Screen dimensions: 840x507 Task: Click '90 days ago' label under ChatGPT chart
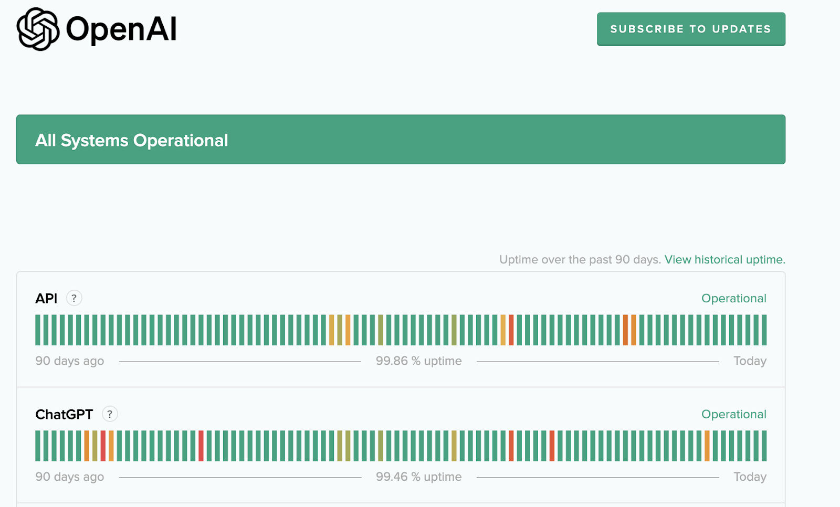tap(70, 477)
